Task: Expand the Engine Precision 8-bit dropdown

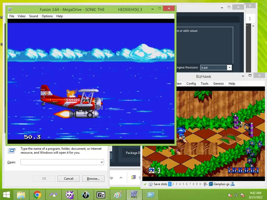Action: (229, 67)
